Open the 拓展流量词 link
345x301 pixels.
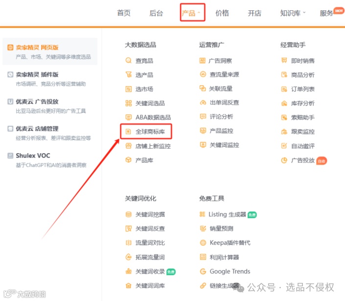[150, 257]
